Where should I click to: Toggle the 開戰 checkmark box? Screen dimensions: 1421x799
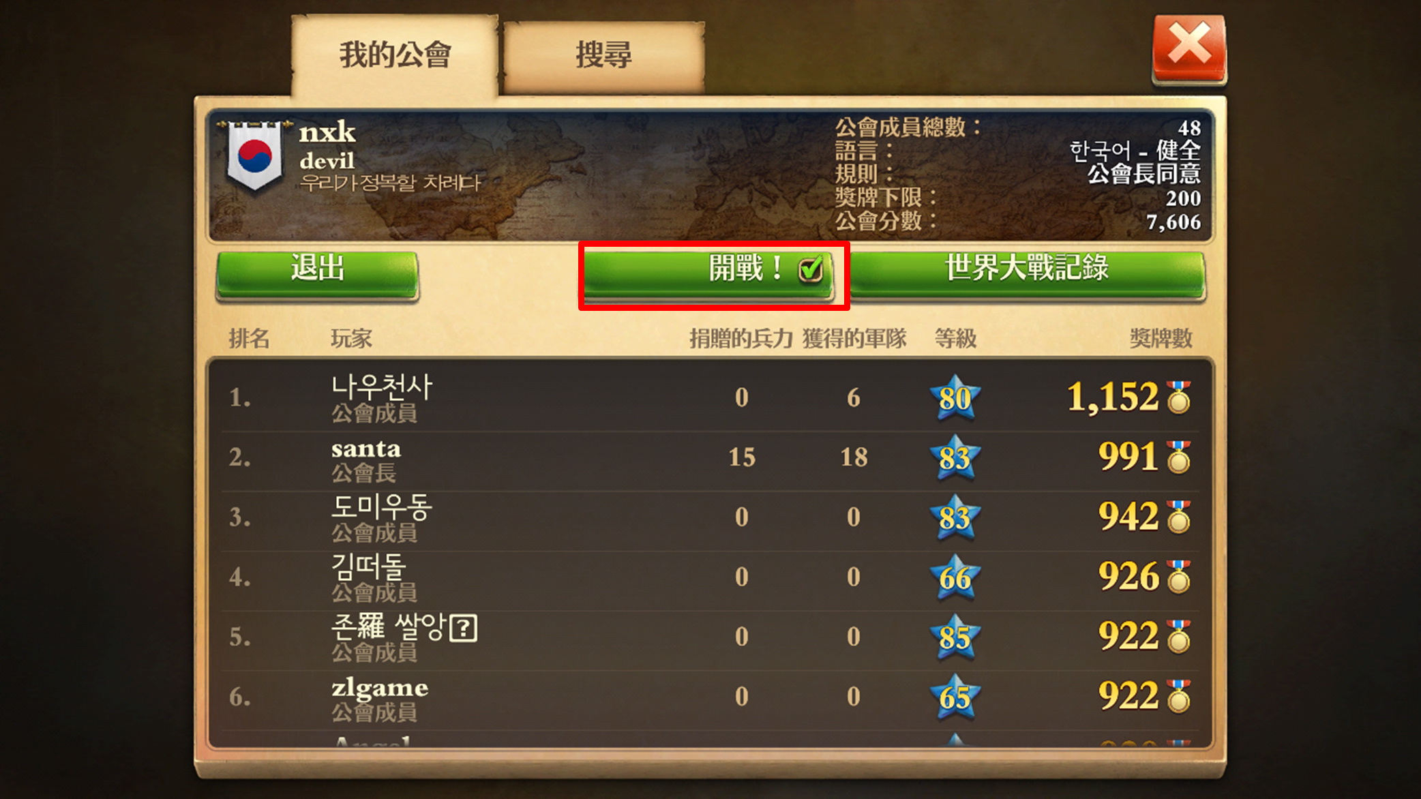click(811, 270)
